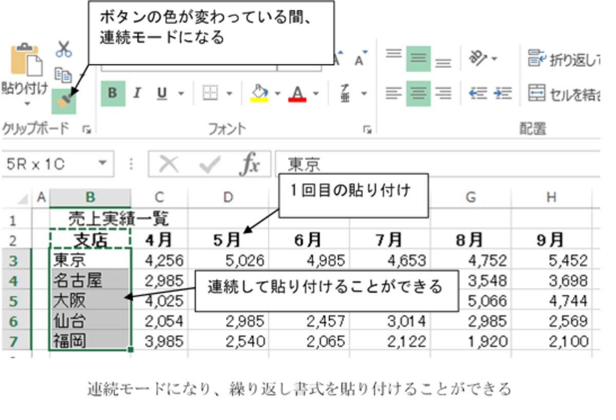Click the 福岡 cell

click(x=90, y=340)
